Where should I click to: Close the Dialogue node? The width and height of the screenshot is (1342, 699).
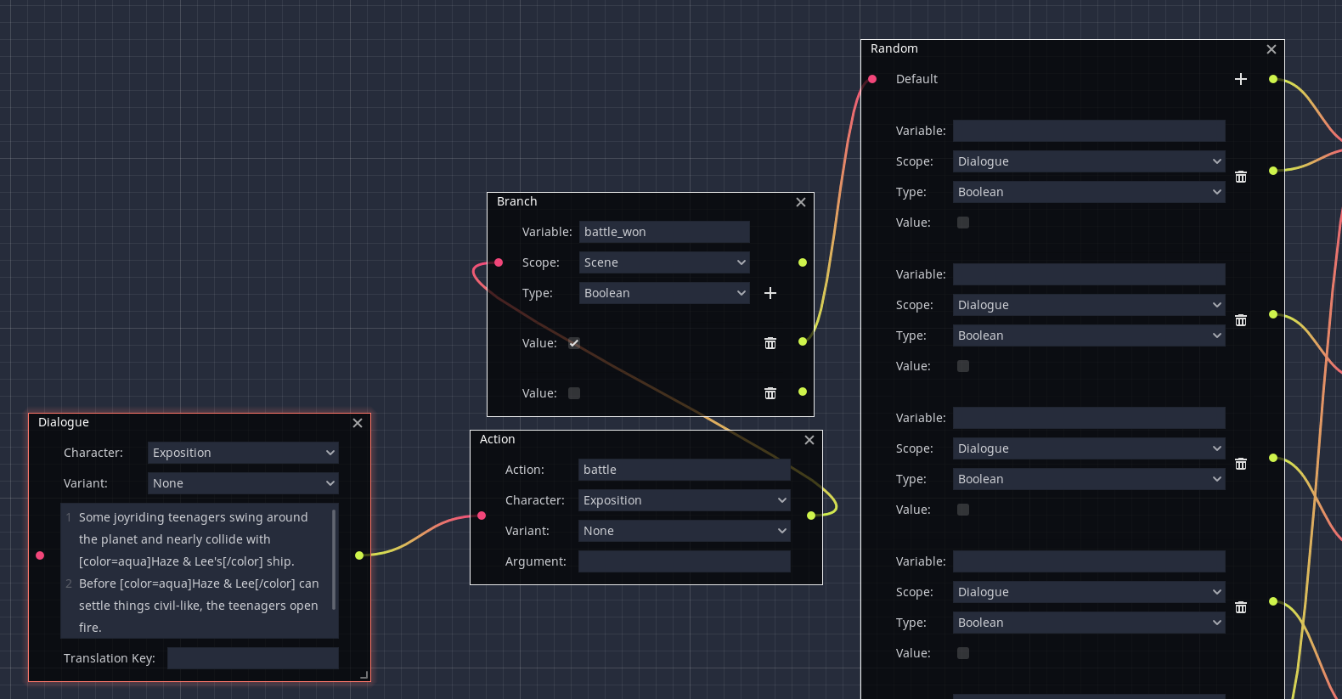pos(358,423)
